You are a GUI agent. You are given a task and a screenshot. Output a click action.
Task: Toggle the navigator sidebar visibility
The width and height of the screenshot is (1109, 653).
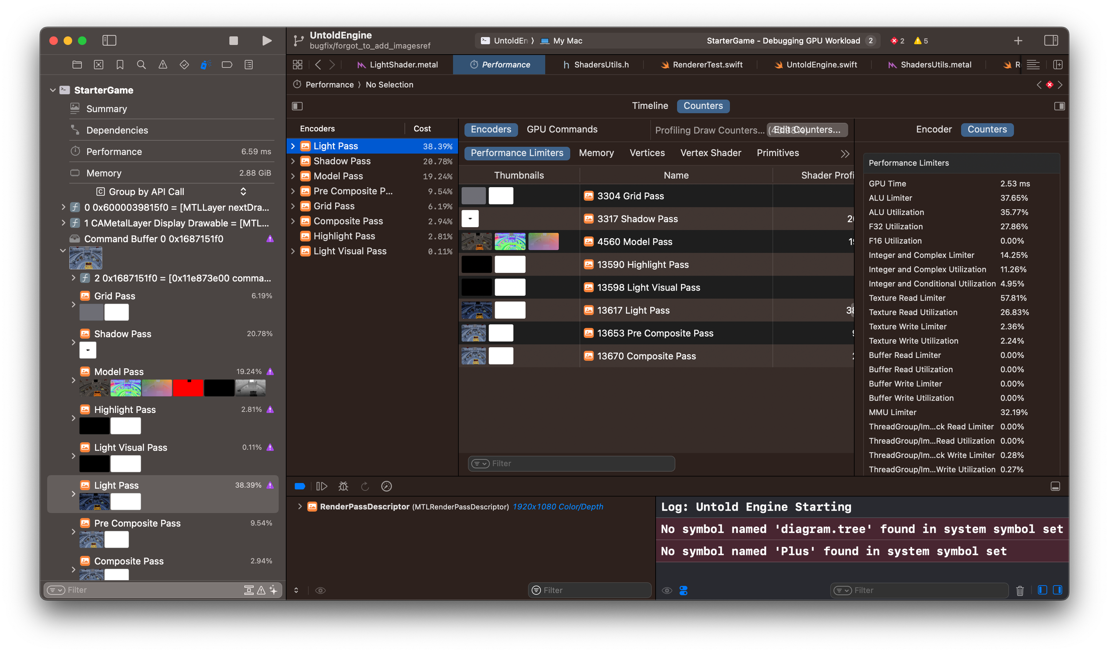(109, 40)
